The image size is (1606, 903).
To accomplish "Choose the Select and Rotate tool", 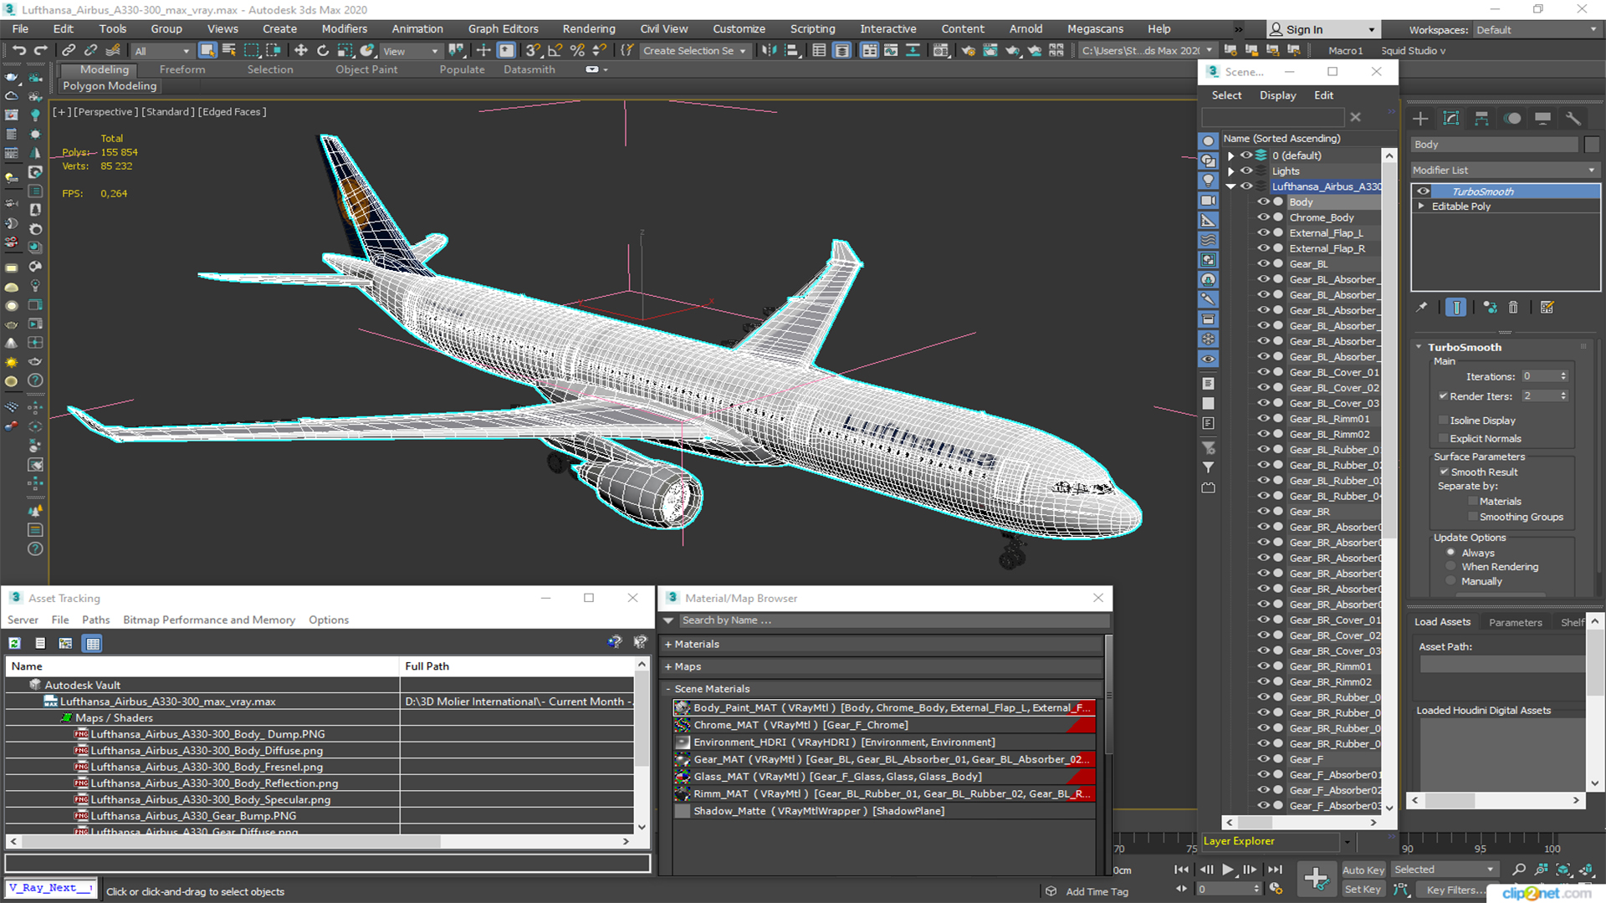I will click(x=323, y=50).
